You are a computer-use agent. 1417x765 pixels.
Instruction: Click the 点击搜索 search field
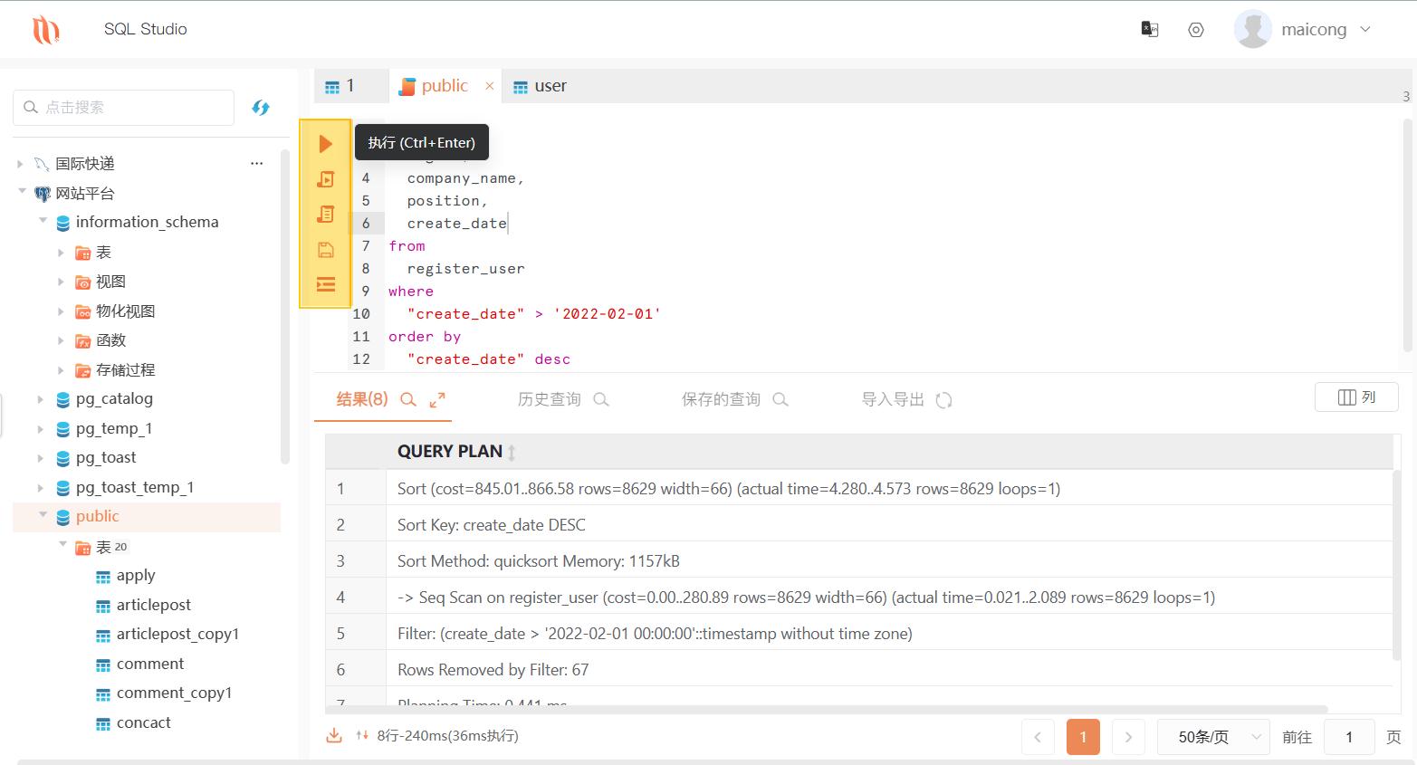point(123,107)
